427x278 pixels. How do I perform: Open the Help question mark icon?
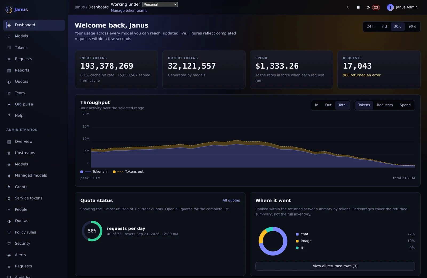click(9, 116)
